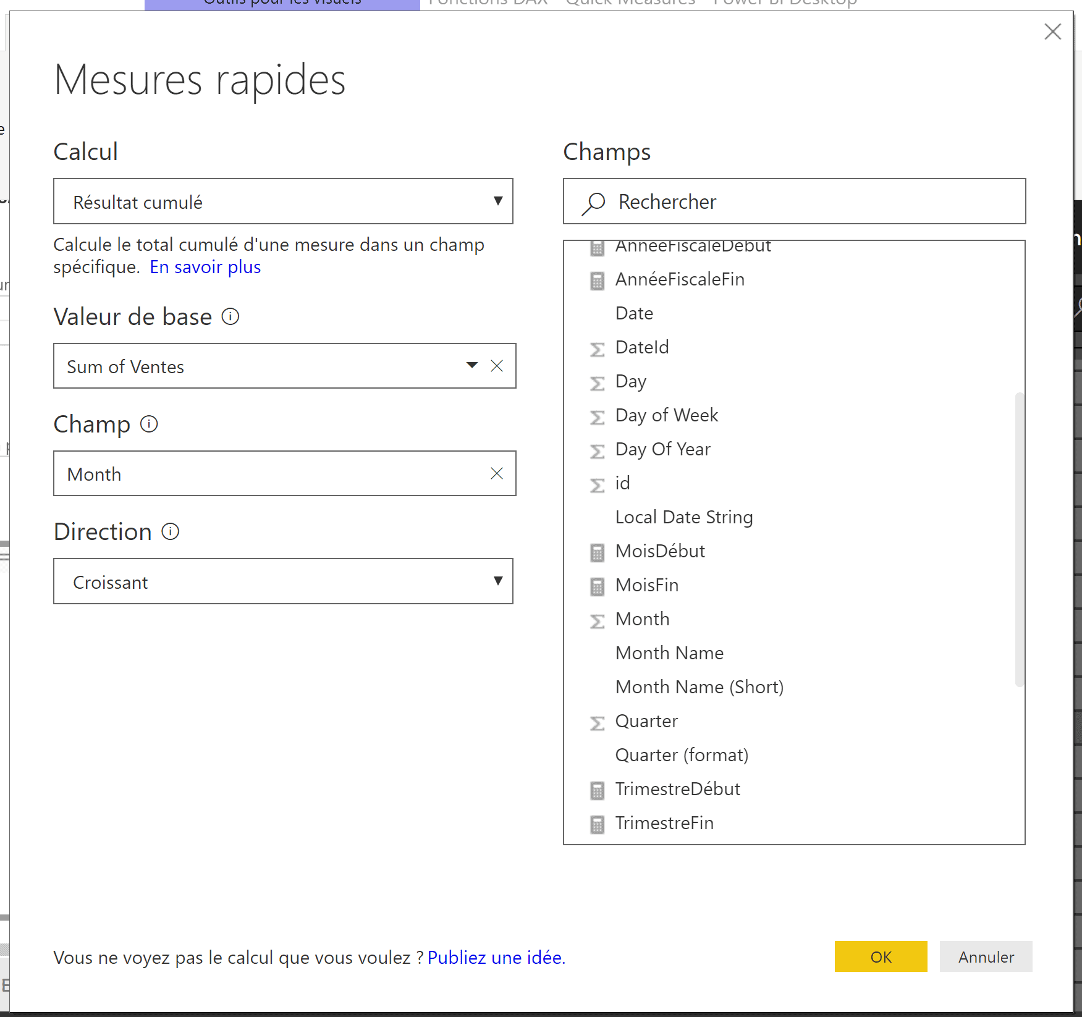Click the Annuler button
The image size is (1082, 1017).
click(986, 956)
